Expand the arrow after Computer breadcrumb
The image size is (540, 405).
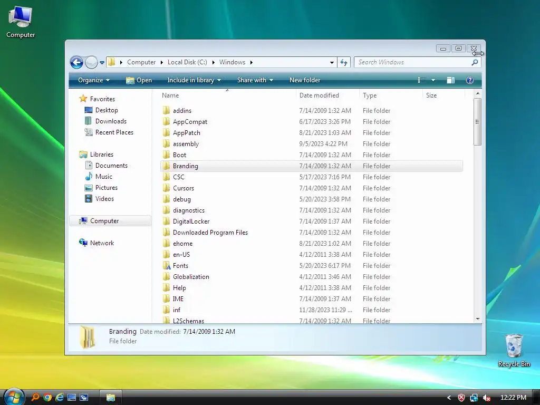tap(161, 62)
